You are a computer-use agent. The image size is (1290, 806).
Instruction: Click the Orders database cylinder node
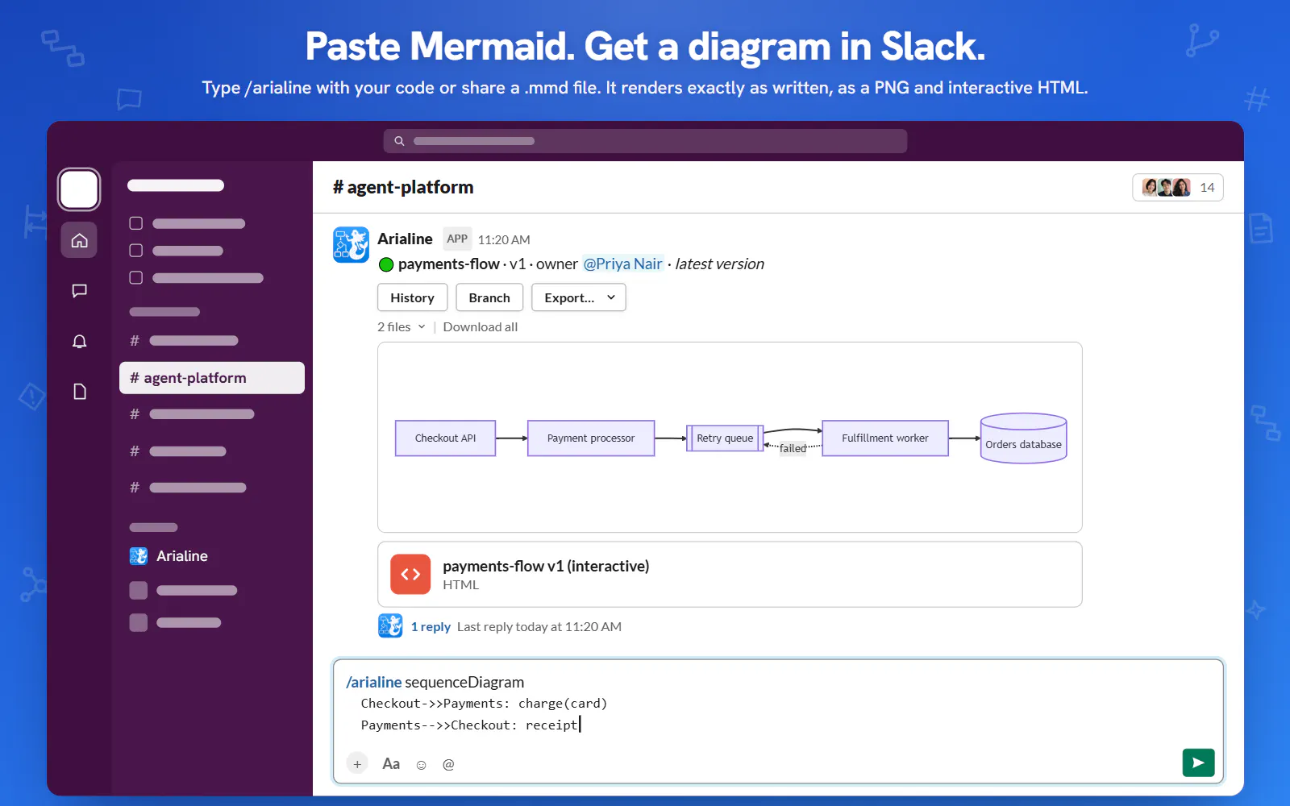(x=1024, y=438)
